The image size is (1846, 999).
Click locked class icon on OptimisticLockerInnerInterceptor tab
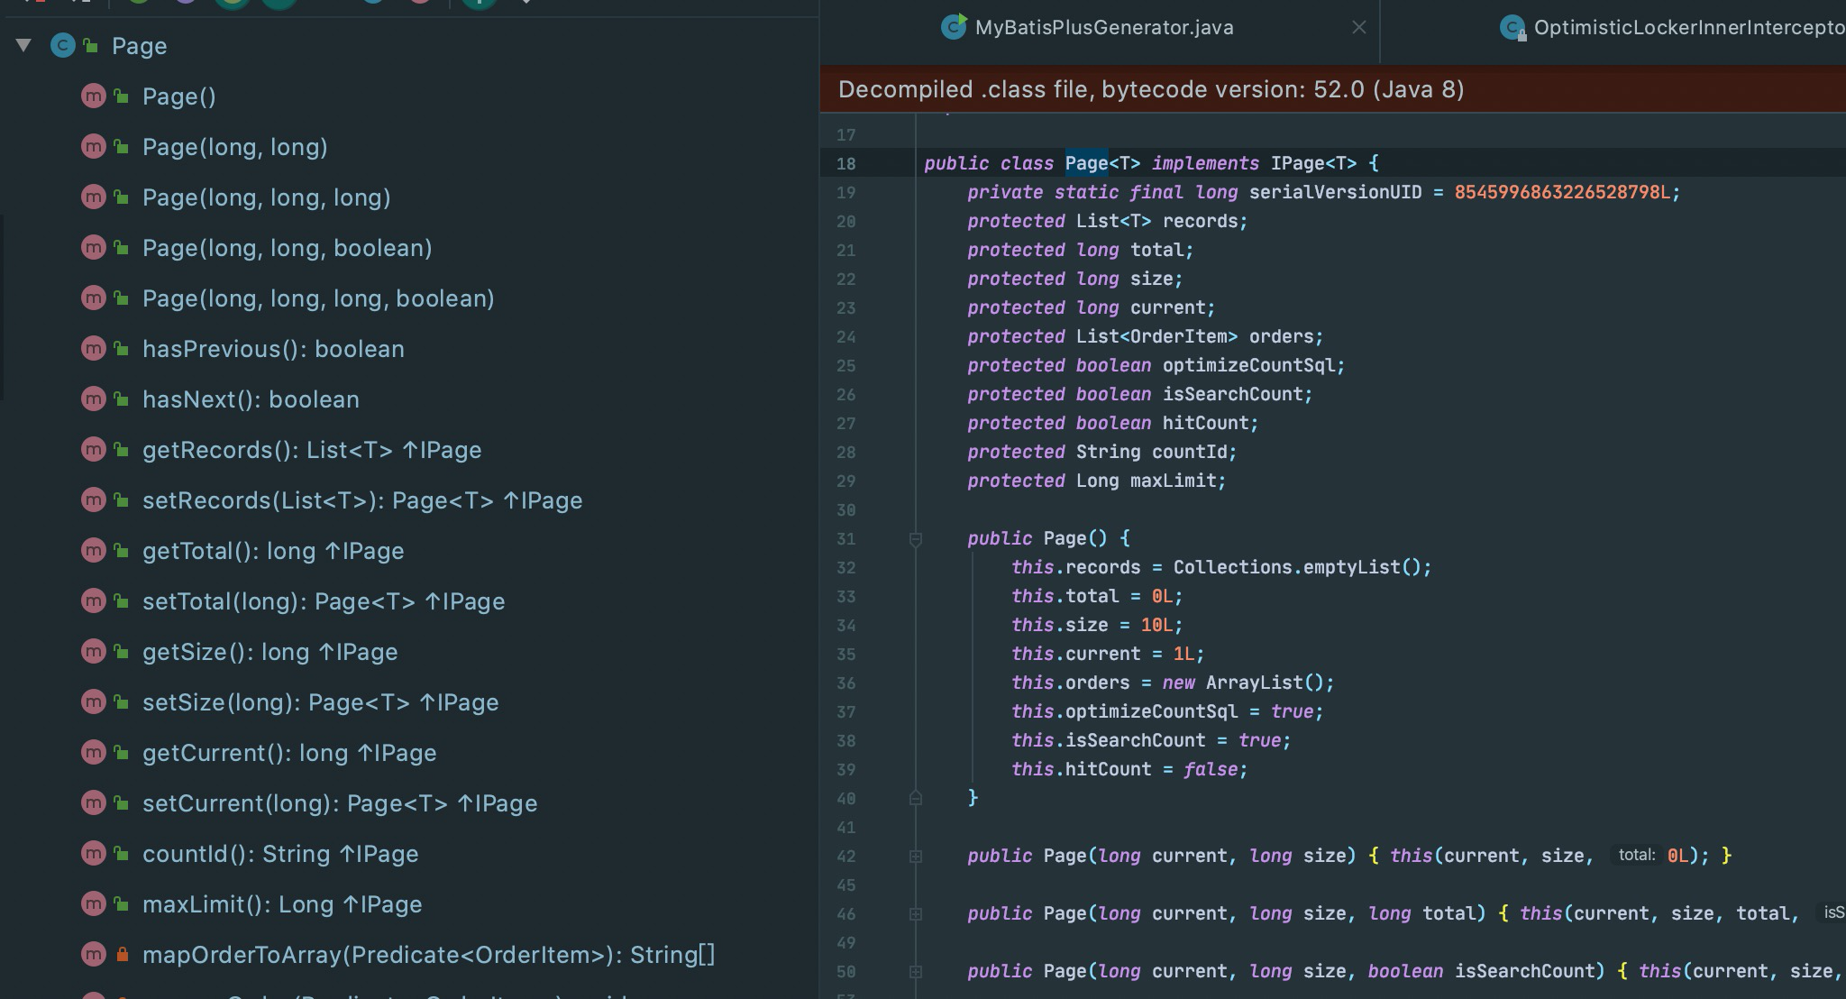[x=1512, y=28]
